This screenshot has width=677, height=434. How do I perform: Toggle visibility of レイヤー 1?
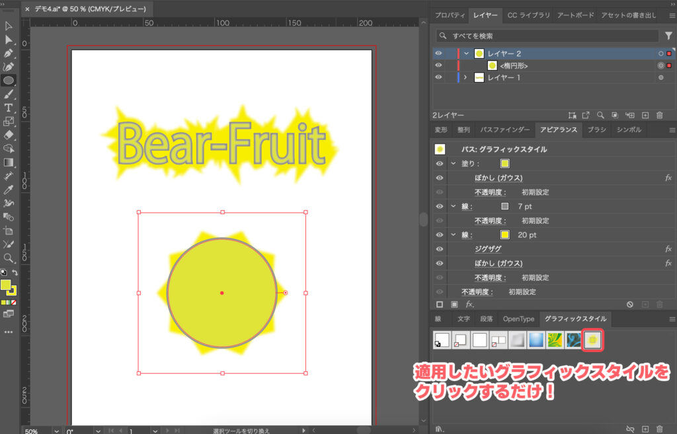pos(438,77)
